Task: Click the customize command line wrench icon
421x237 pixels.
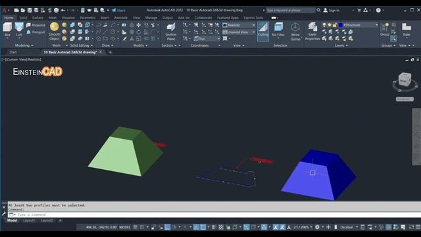Action: pyautogui.click(x=4, y=214)
